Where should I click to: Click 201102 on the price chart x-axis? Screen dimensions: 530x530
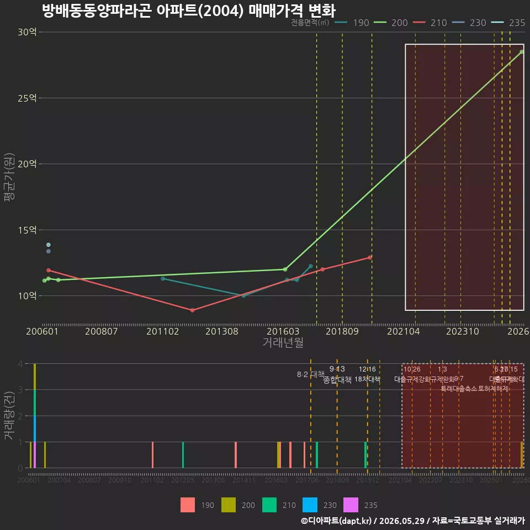(162, 331)
